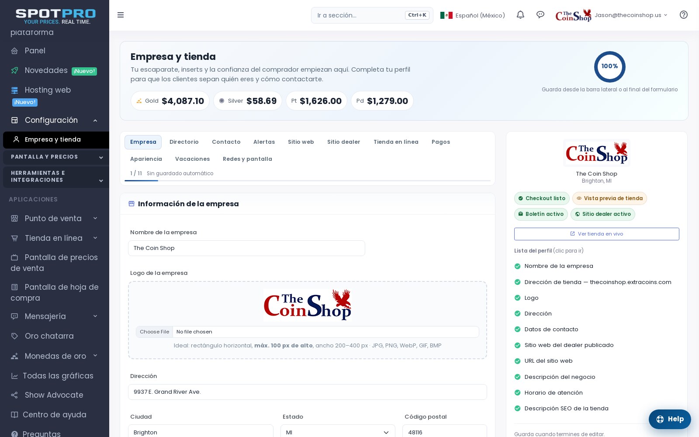Open the Español (México) language selector

[x=473, y=15]
